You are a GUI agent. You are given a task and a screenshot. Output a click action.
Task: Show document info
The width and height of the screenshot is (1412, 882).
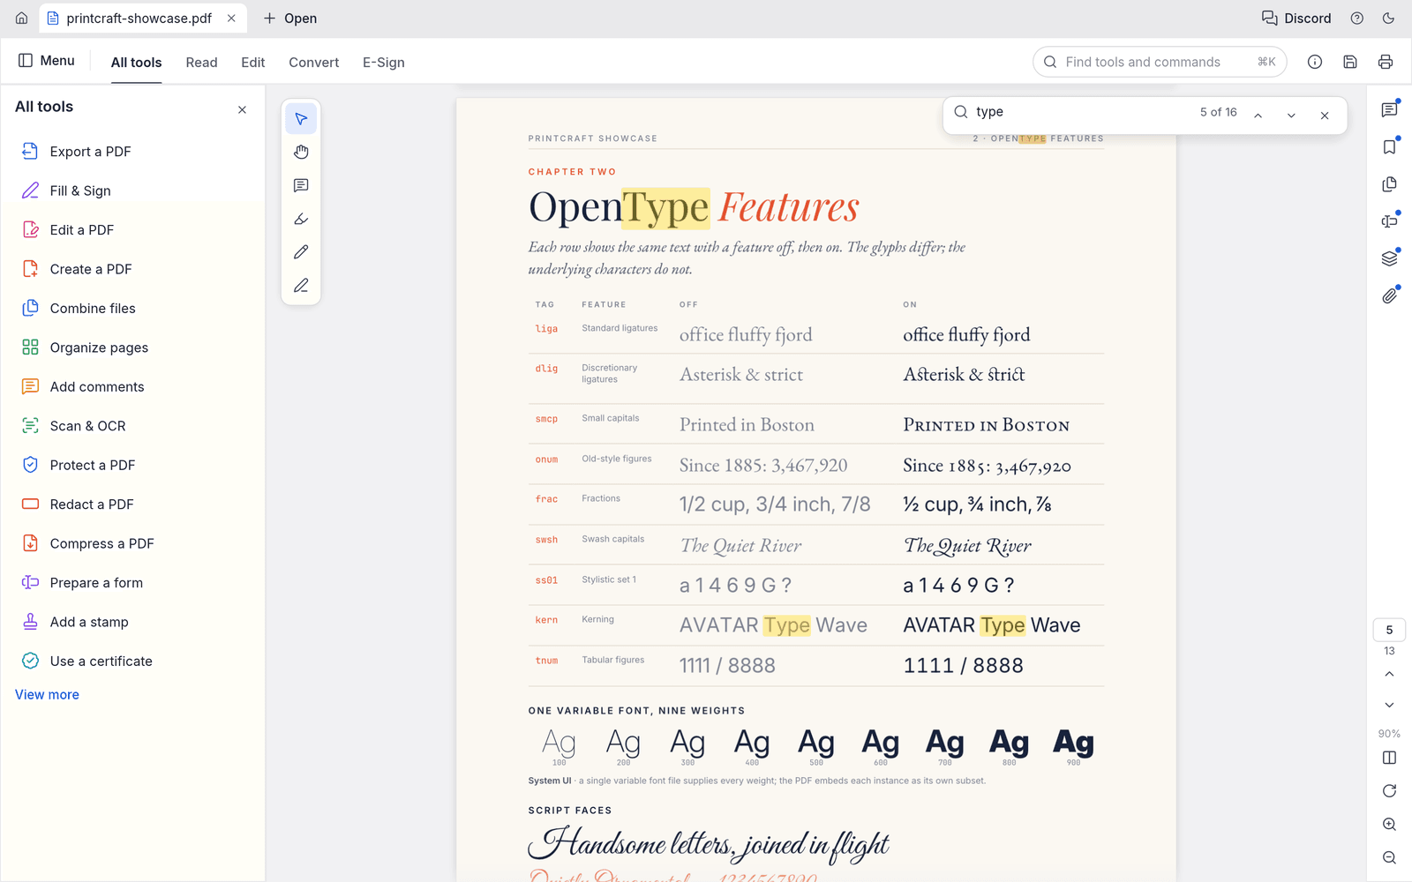[x=1315, y=62]
